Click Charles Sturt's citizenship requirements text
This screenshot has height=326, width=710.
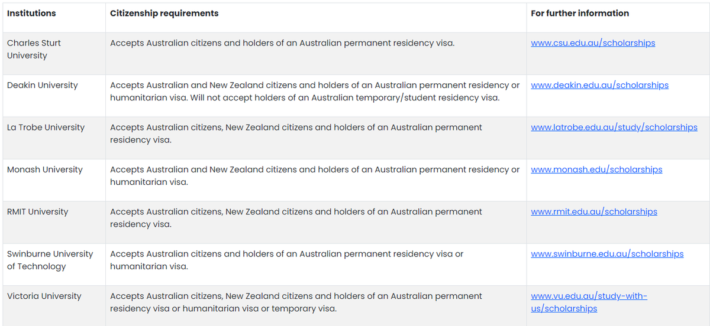282,43
